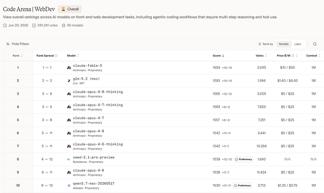Click the Price $/M info icon
The height and width of the screenshot is (193, 324).
click(x=293, y=56)
